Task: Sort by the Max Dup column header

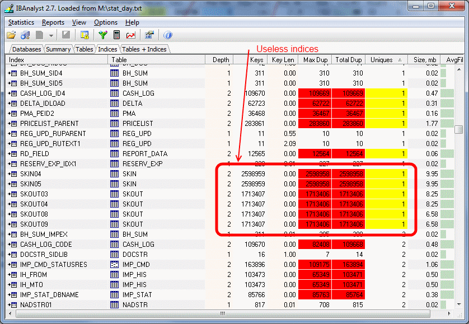Action: [315, 60]
